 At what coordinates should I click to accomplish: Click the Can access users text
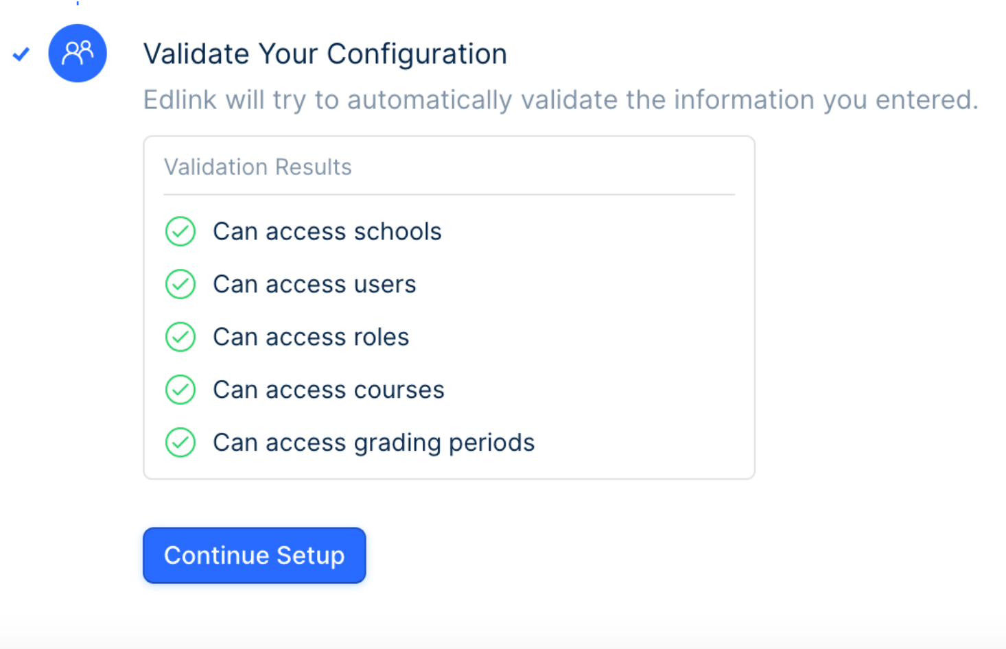[x=314, y=285]
